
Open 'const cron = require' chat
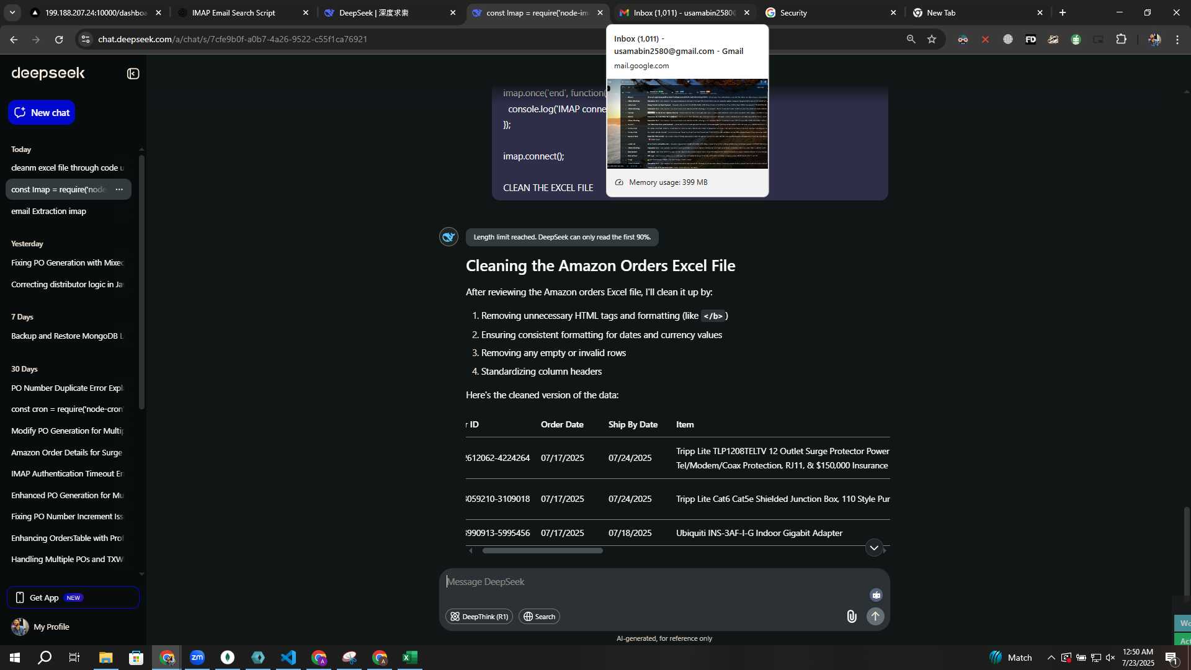pos(68,409)
